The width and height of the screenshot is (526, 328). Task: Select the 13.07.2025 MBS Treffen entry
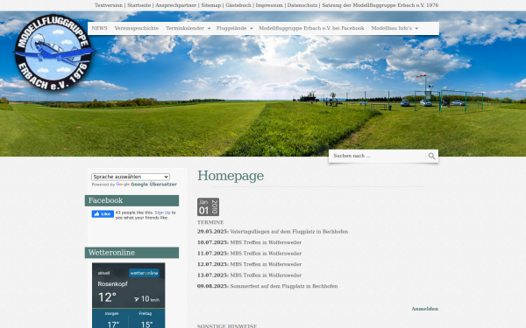[x=249, y=276]
